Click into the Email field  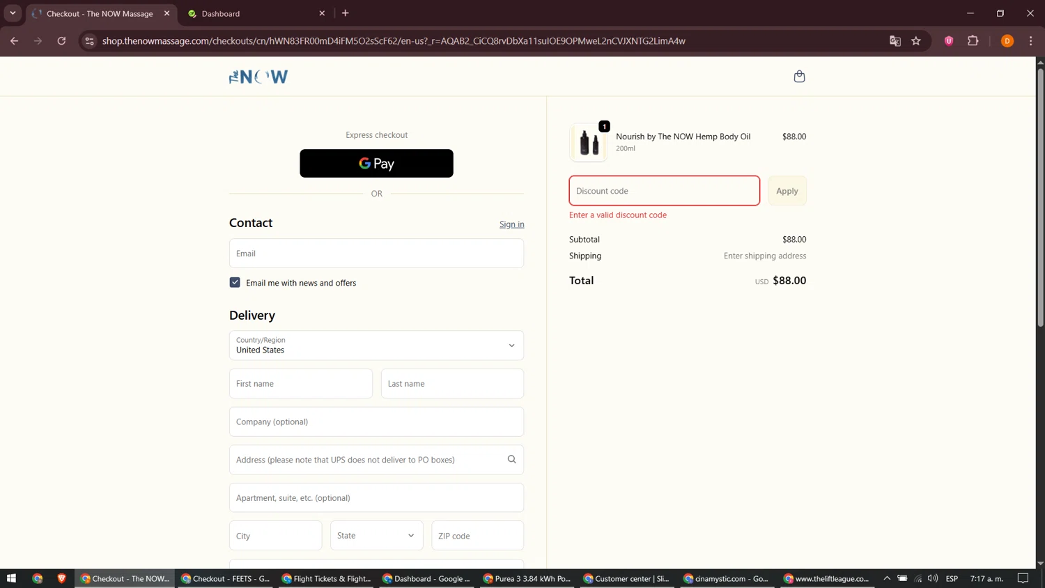click(x=376, y=254)
